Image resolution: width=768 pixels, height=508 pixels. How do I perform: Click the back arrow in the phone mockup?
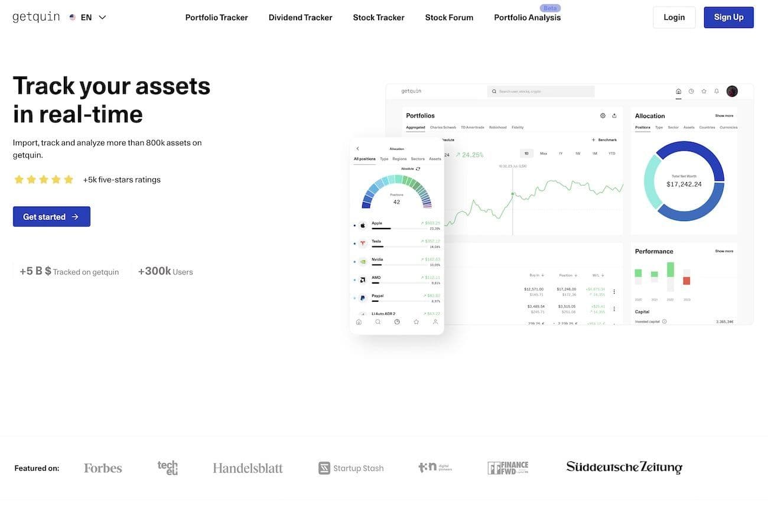pos(357,149)
